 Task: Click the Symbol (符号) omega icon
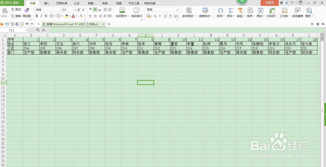coord(220,10)
